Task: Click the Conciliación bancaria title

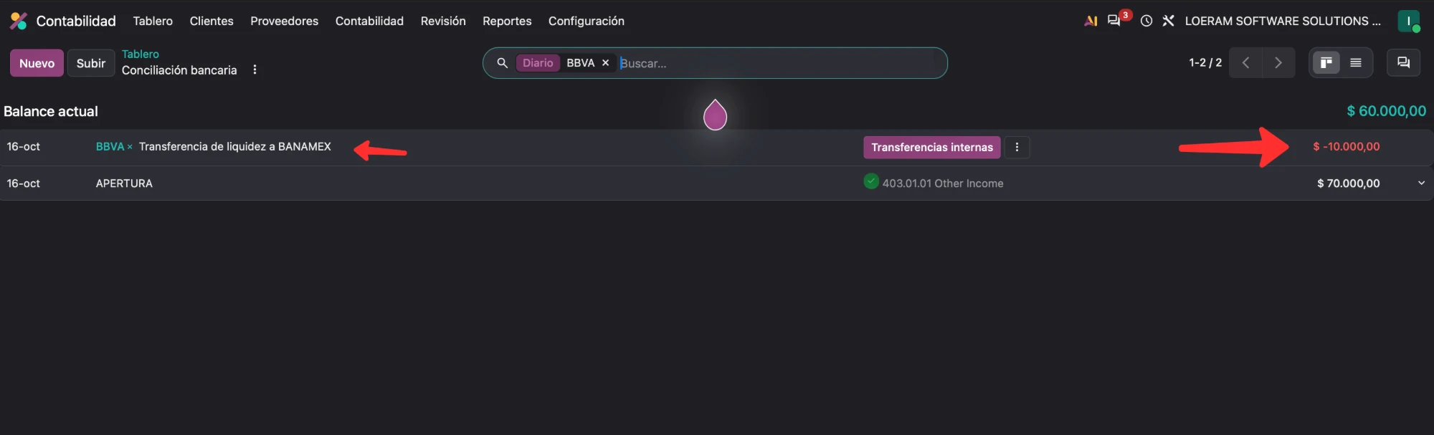Action: 179,70
